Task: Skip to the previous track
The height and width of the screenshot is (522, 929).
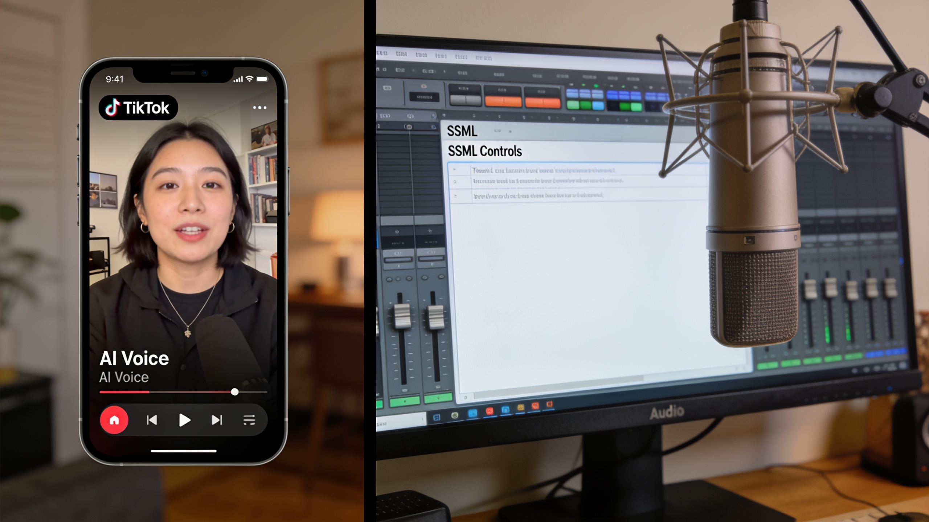Action: click(x=152, y=420)
